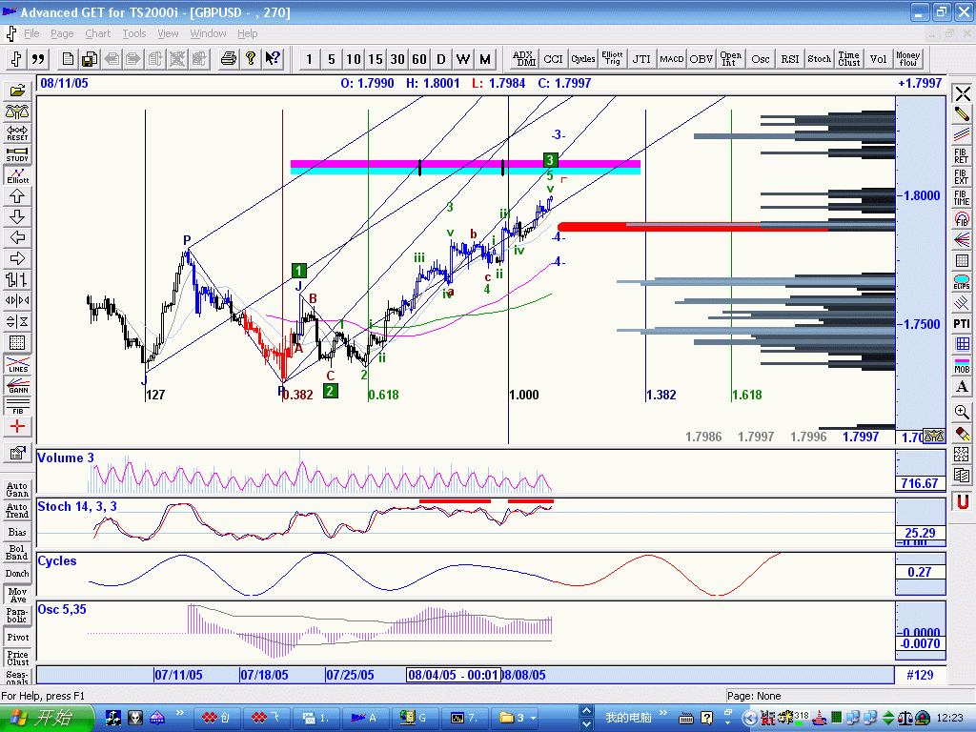Open the Chart menu
Screen dimensions: 976x732
click(x=97, y=33)
